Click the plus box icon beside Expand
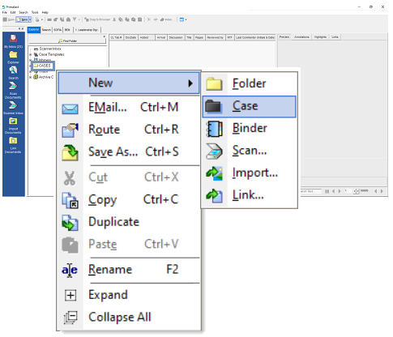 tap(70, 295)
